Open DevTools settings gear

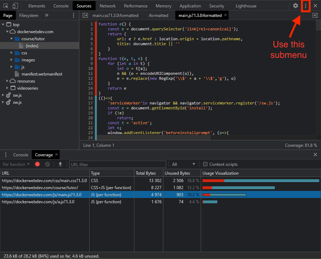(296, 6)
